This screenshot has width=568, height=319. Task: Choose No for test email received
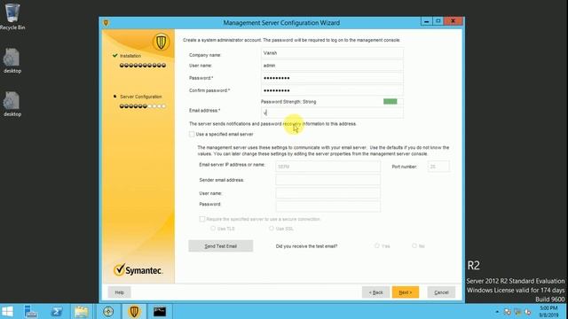click(x=414, y=246)
